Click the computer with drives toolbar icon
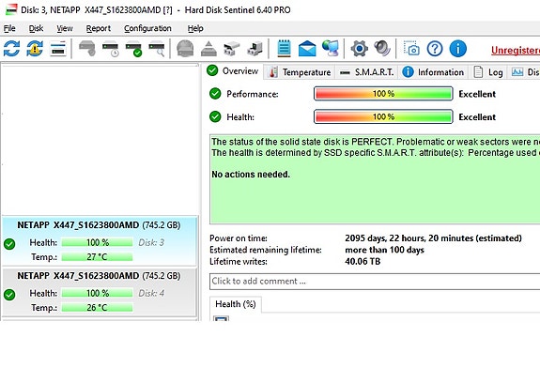Viewport: 540px width, 368px height. pyautogui.click(x=255, y=49)
